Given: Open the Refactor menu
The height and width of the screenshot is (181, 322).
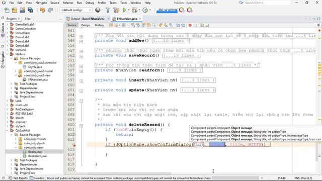Looking at the screenshot, I should point(68,3).
